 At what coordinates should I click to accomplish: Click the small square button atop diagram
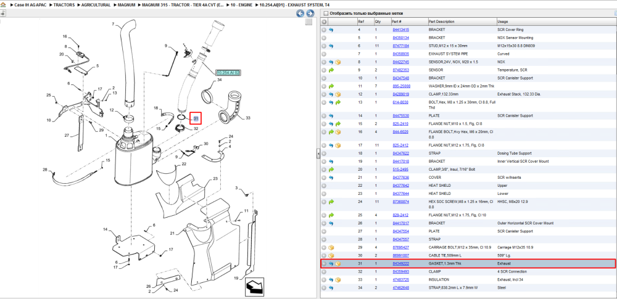tap(309, 22)
